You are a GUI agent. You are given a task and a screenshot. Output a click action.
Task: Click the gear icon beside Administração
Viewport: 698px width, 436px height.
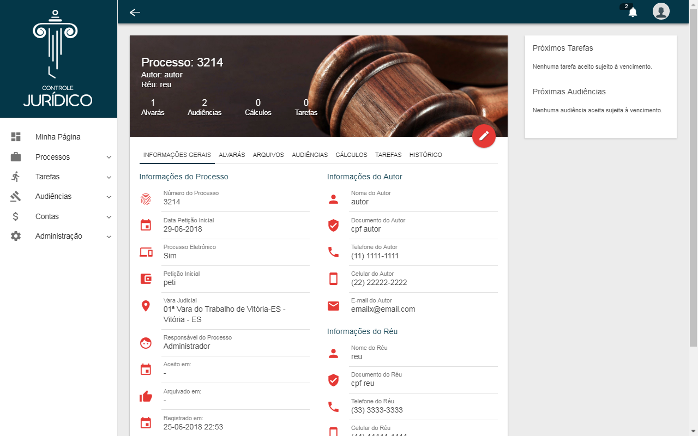16,236
